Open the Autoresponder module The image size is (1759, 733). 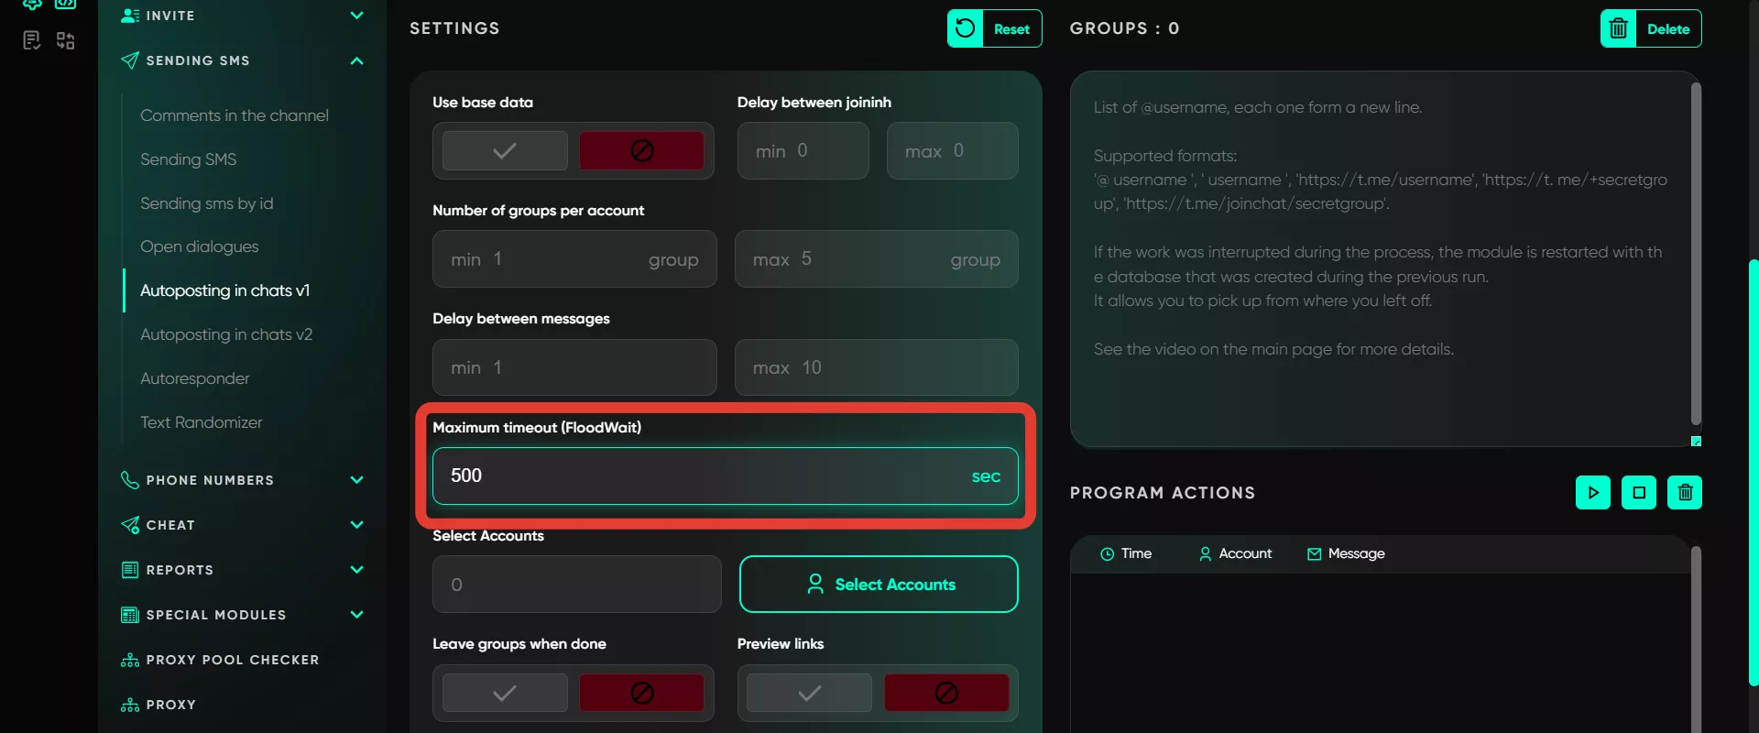pyautogui.click(x=195, y=378)
